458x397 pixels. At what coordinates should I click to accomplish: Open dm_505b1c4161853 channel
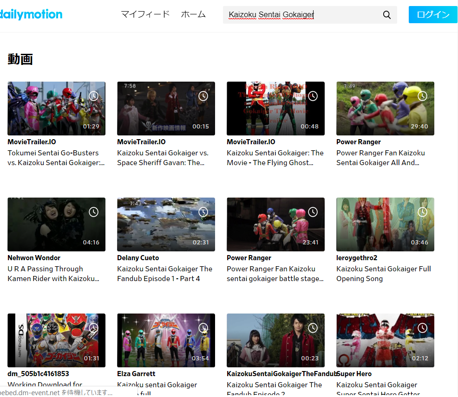click(38, 374)
